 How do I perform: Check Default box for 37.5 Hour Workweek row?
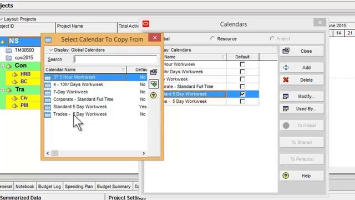tap(242, 64)
